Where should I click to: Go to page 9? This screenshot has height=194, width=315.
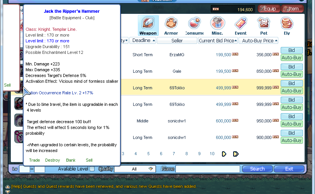[199, 154]
